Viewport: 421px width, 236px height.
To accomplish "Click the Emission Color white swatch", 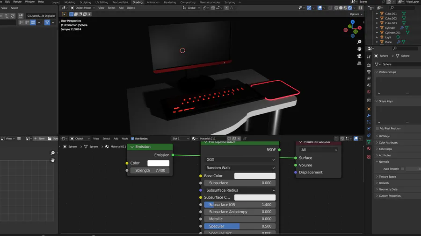I will (159, 163).
